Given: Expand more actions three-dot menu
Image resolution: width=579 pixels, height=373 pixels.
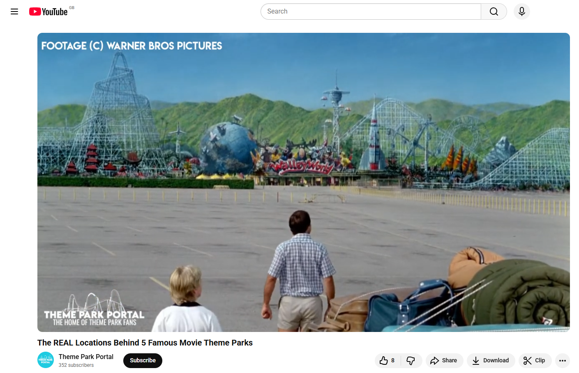Looking at the screenshot, I should 562,361.
